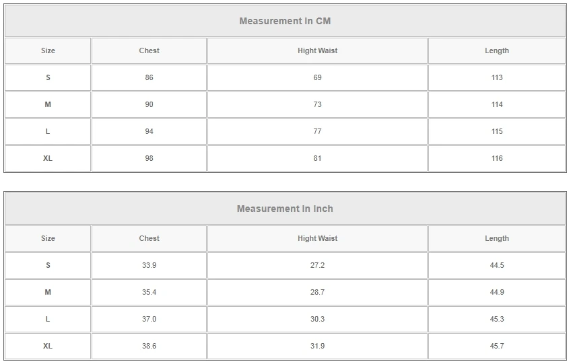The height and width of the screenshot is (364, 569).
Task: Click the Size header in the Inch table
Action: (48, 238)
